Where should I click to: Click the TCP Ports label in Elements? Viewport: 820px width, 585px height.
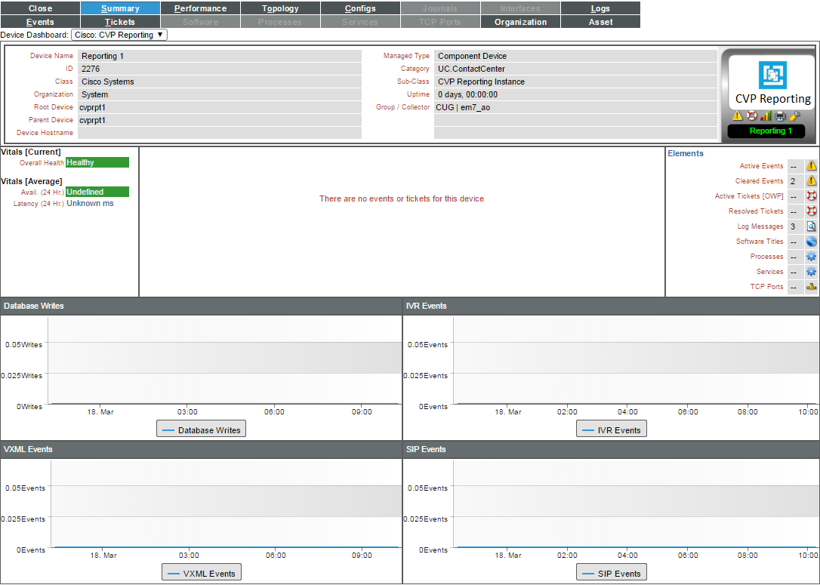766,287
